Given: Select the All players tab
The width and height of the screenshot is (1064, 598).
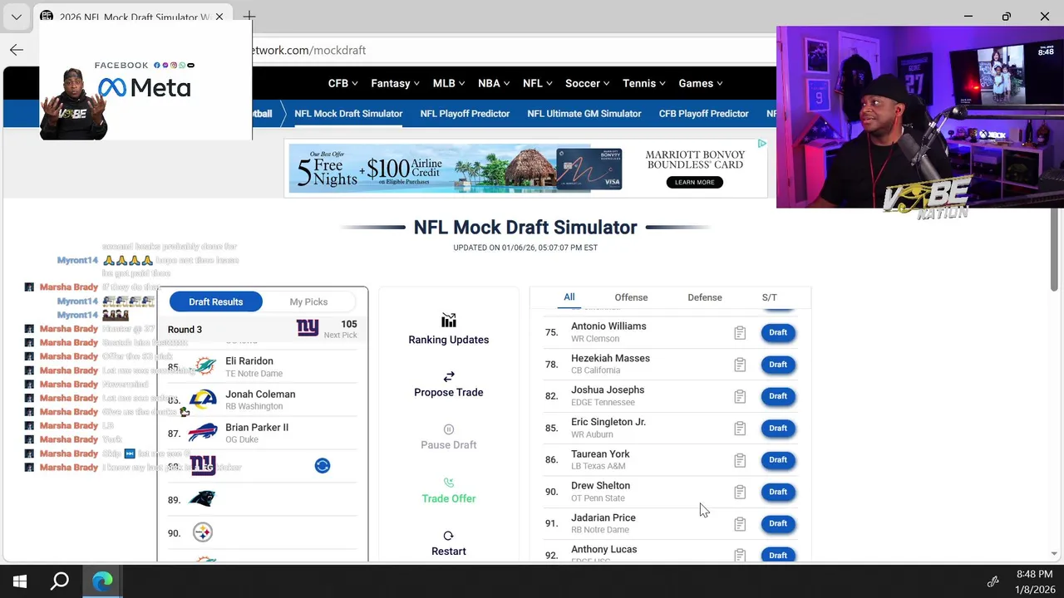Looking at the screenshot, I should (569, 297).
